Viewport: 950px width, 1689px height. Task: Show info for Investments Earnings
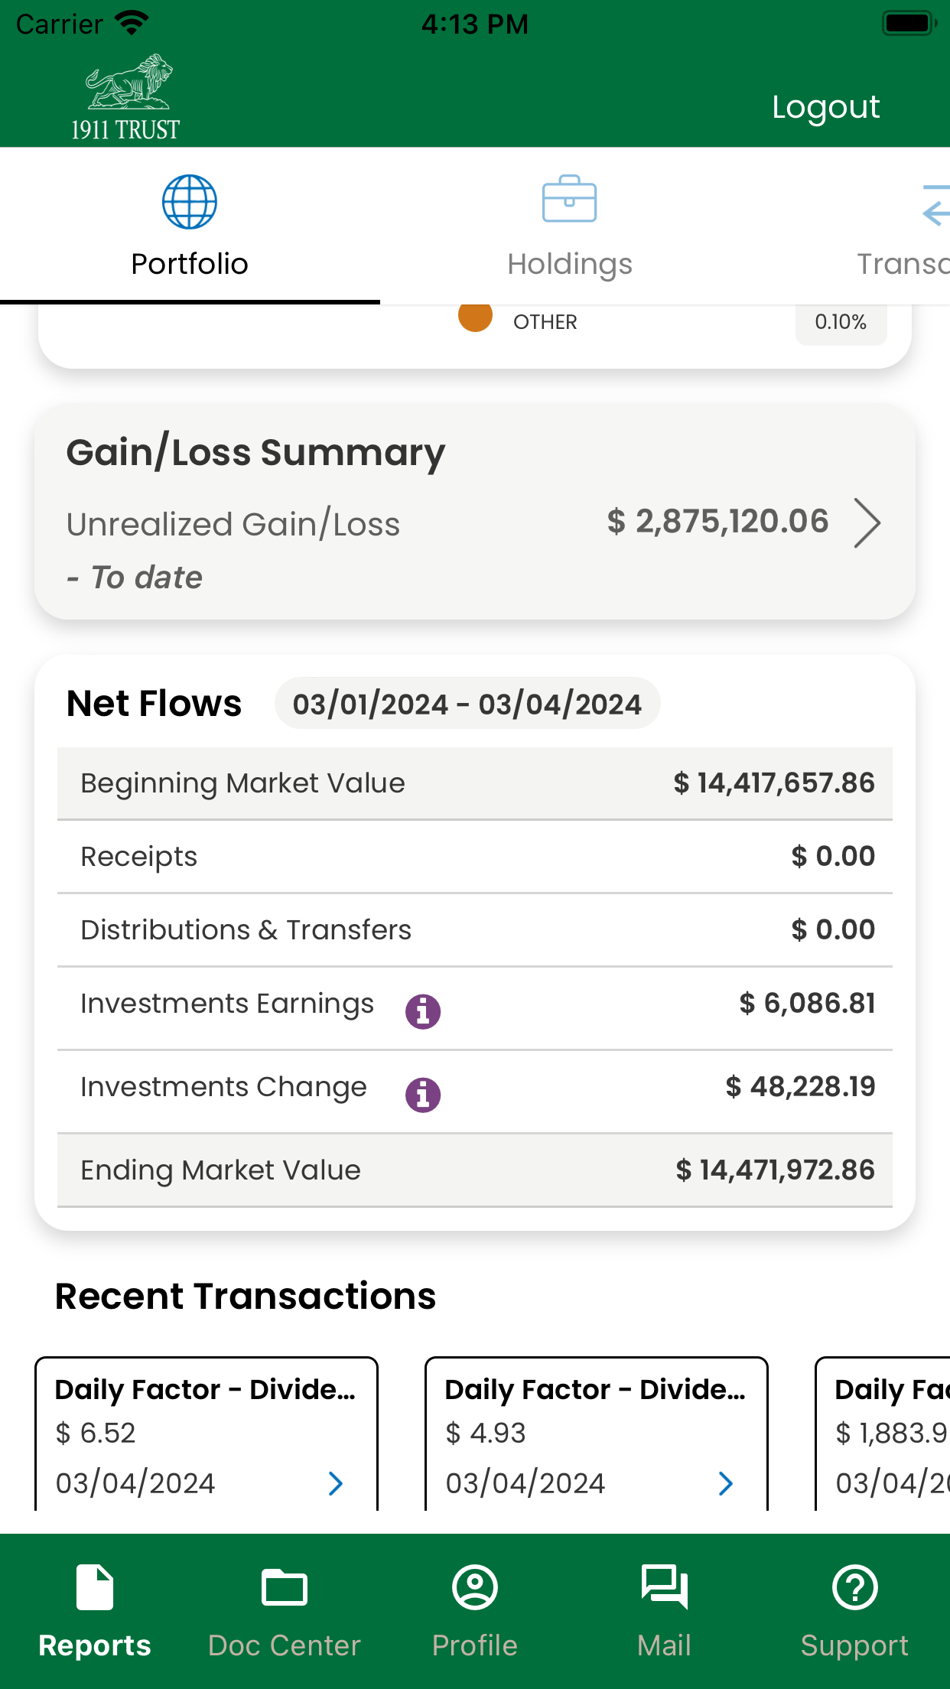(423, 1011)
